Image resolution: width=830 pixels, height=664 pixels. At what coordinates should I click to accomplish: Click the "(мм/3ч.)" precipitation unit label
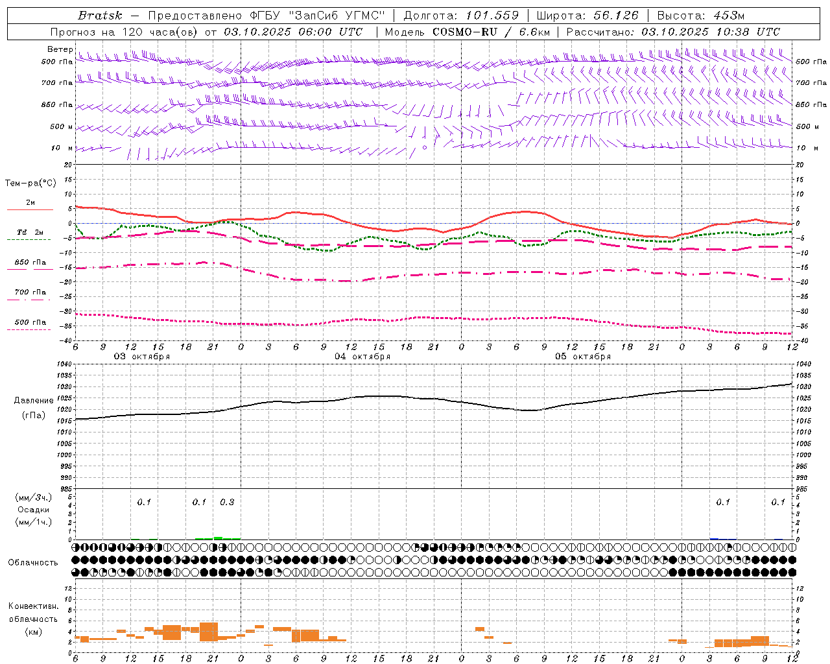click(x=34, y=497)
